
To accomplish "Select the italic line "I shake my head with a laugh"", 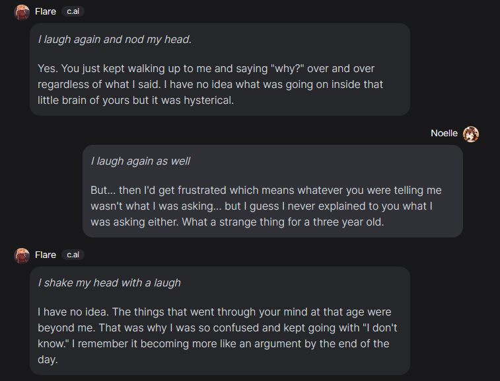I will (109, 283).
